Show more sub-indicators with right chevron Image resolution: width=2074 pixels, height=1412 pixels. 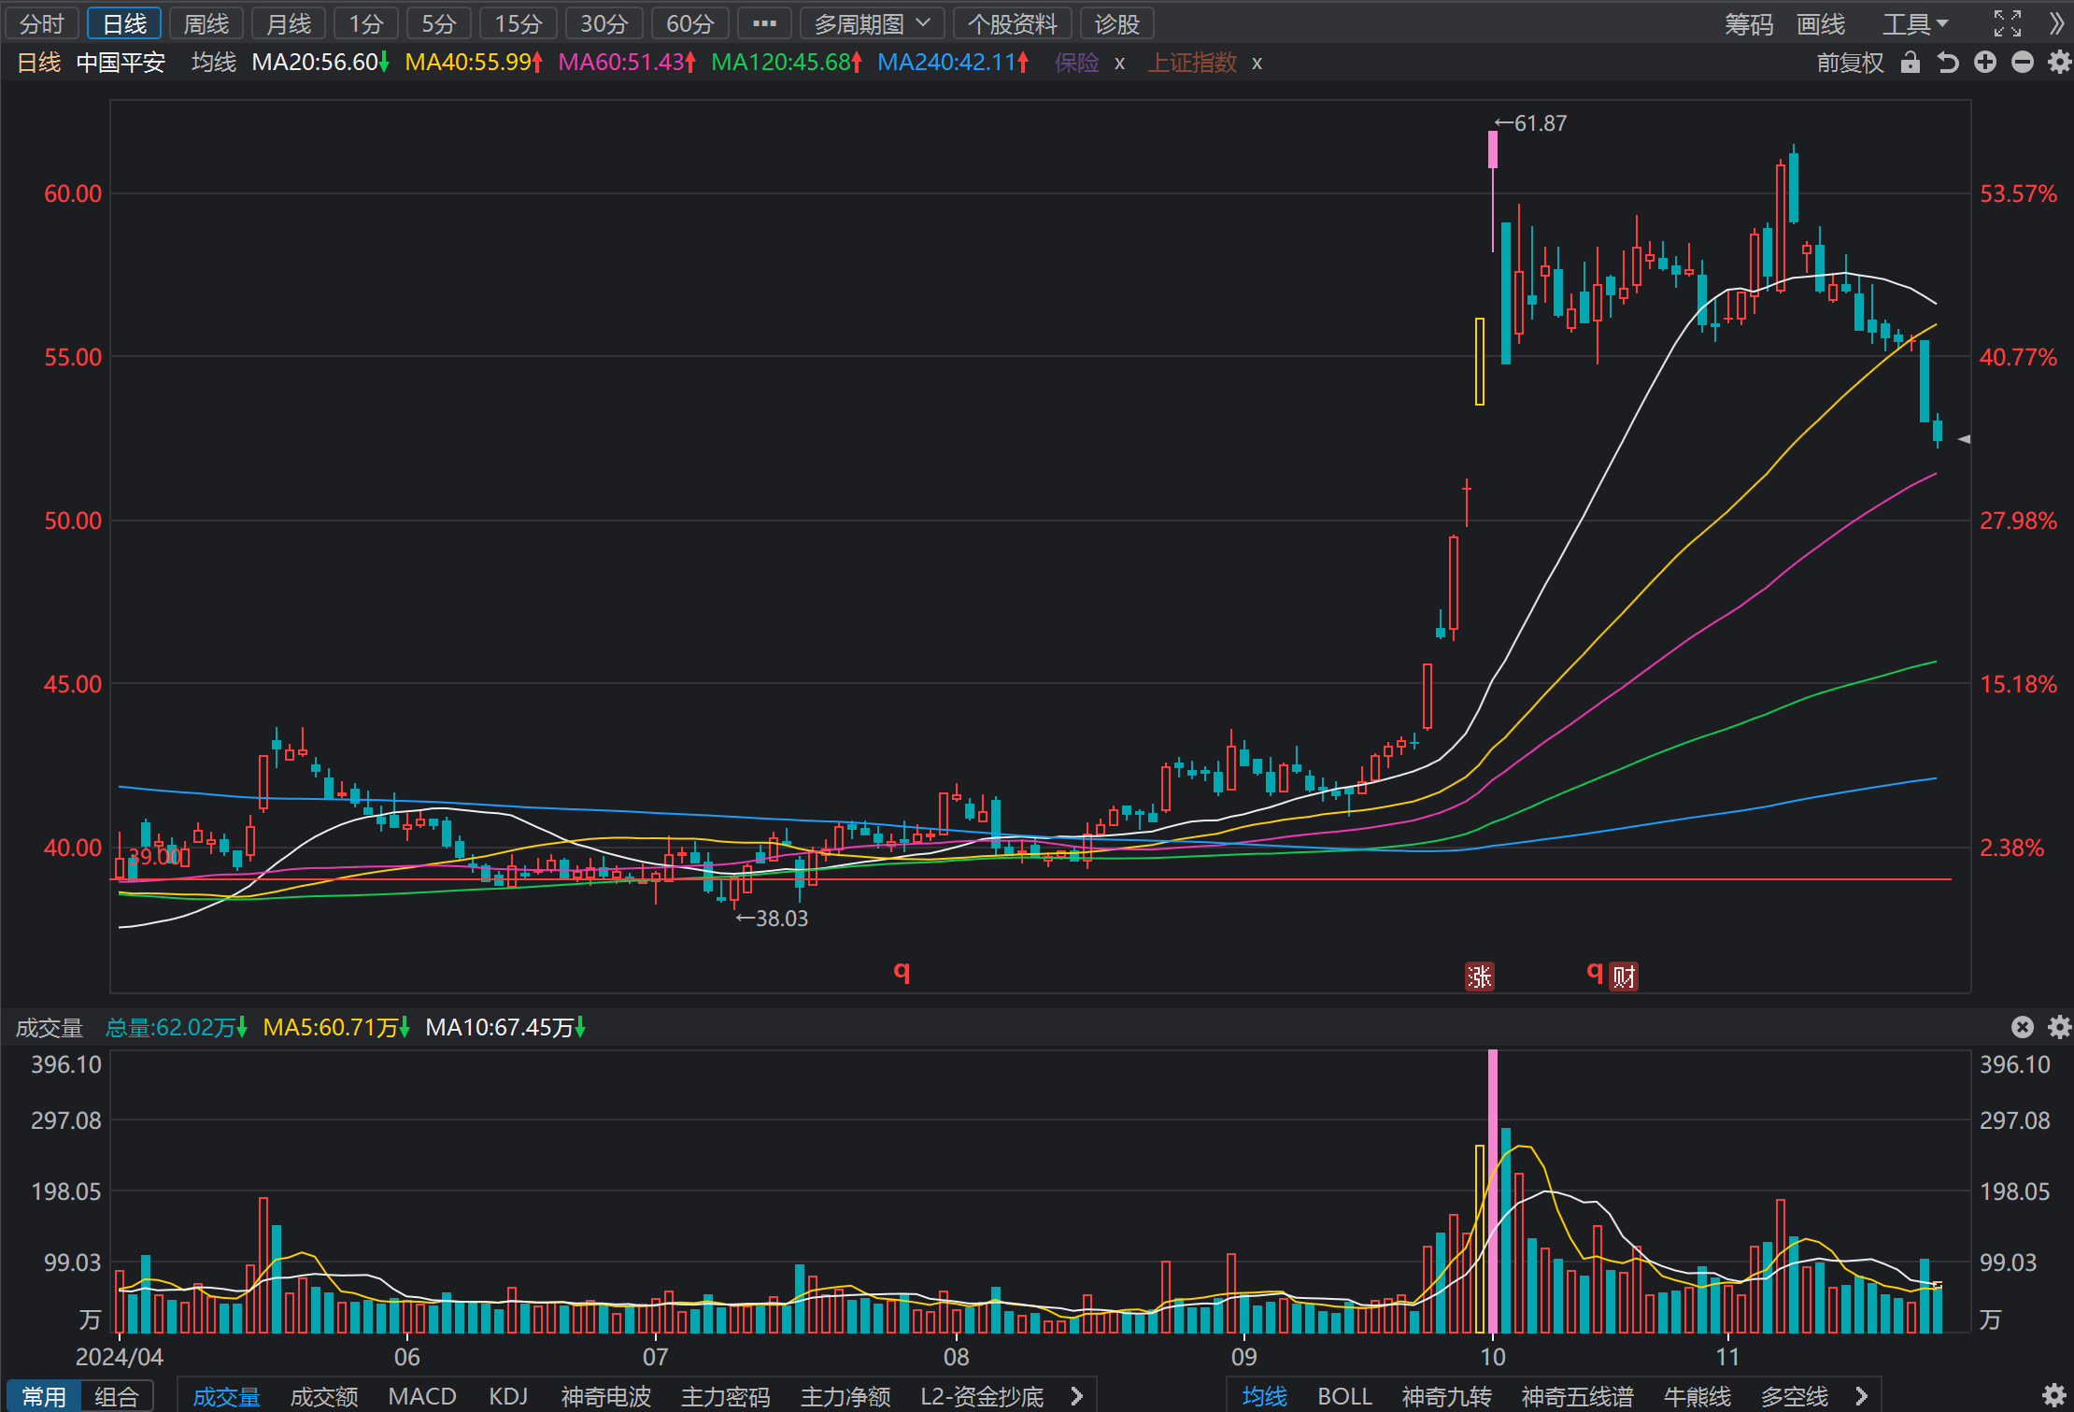[1076, 1396]
